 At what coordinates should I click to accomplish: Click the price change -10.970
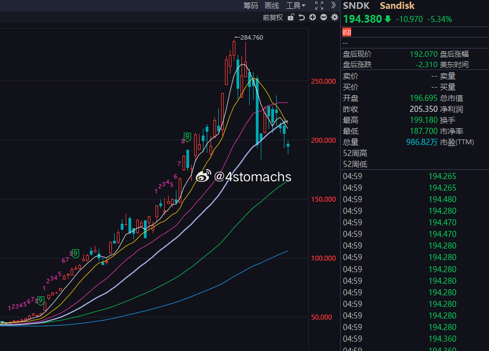[409, 19]
